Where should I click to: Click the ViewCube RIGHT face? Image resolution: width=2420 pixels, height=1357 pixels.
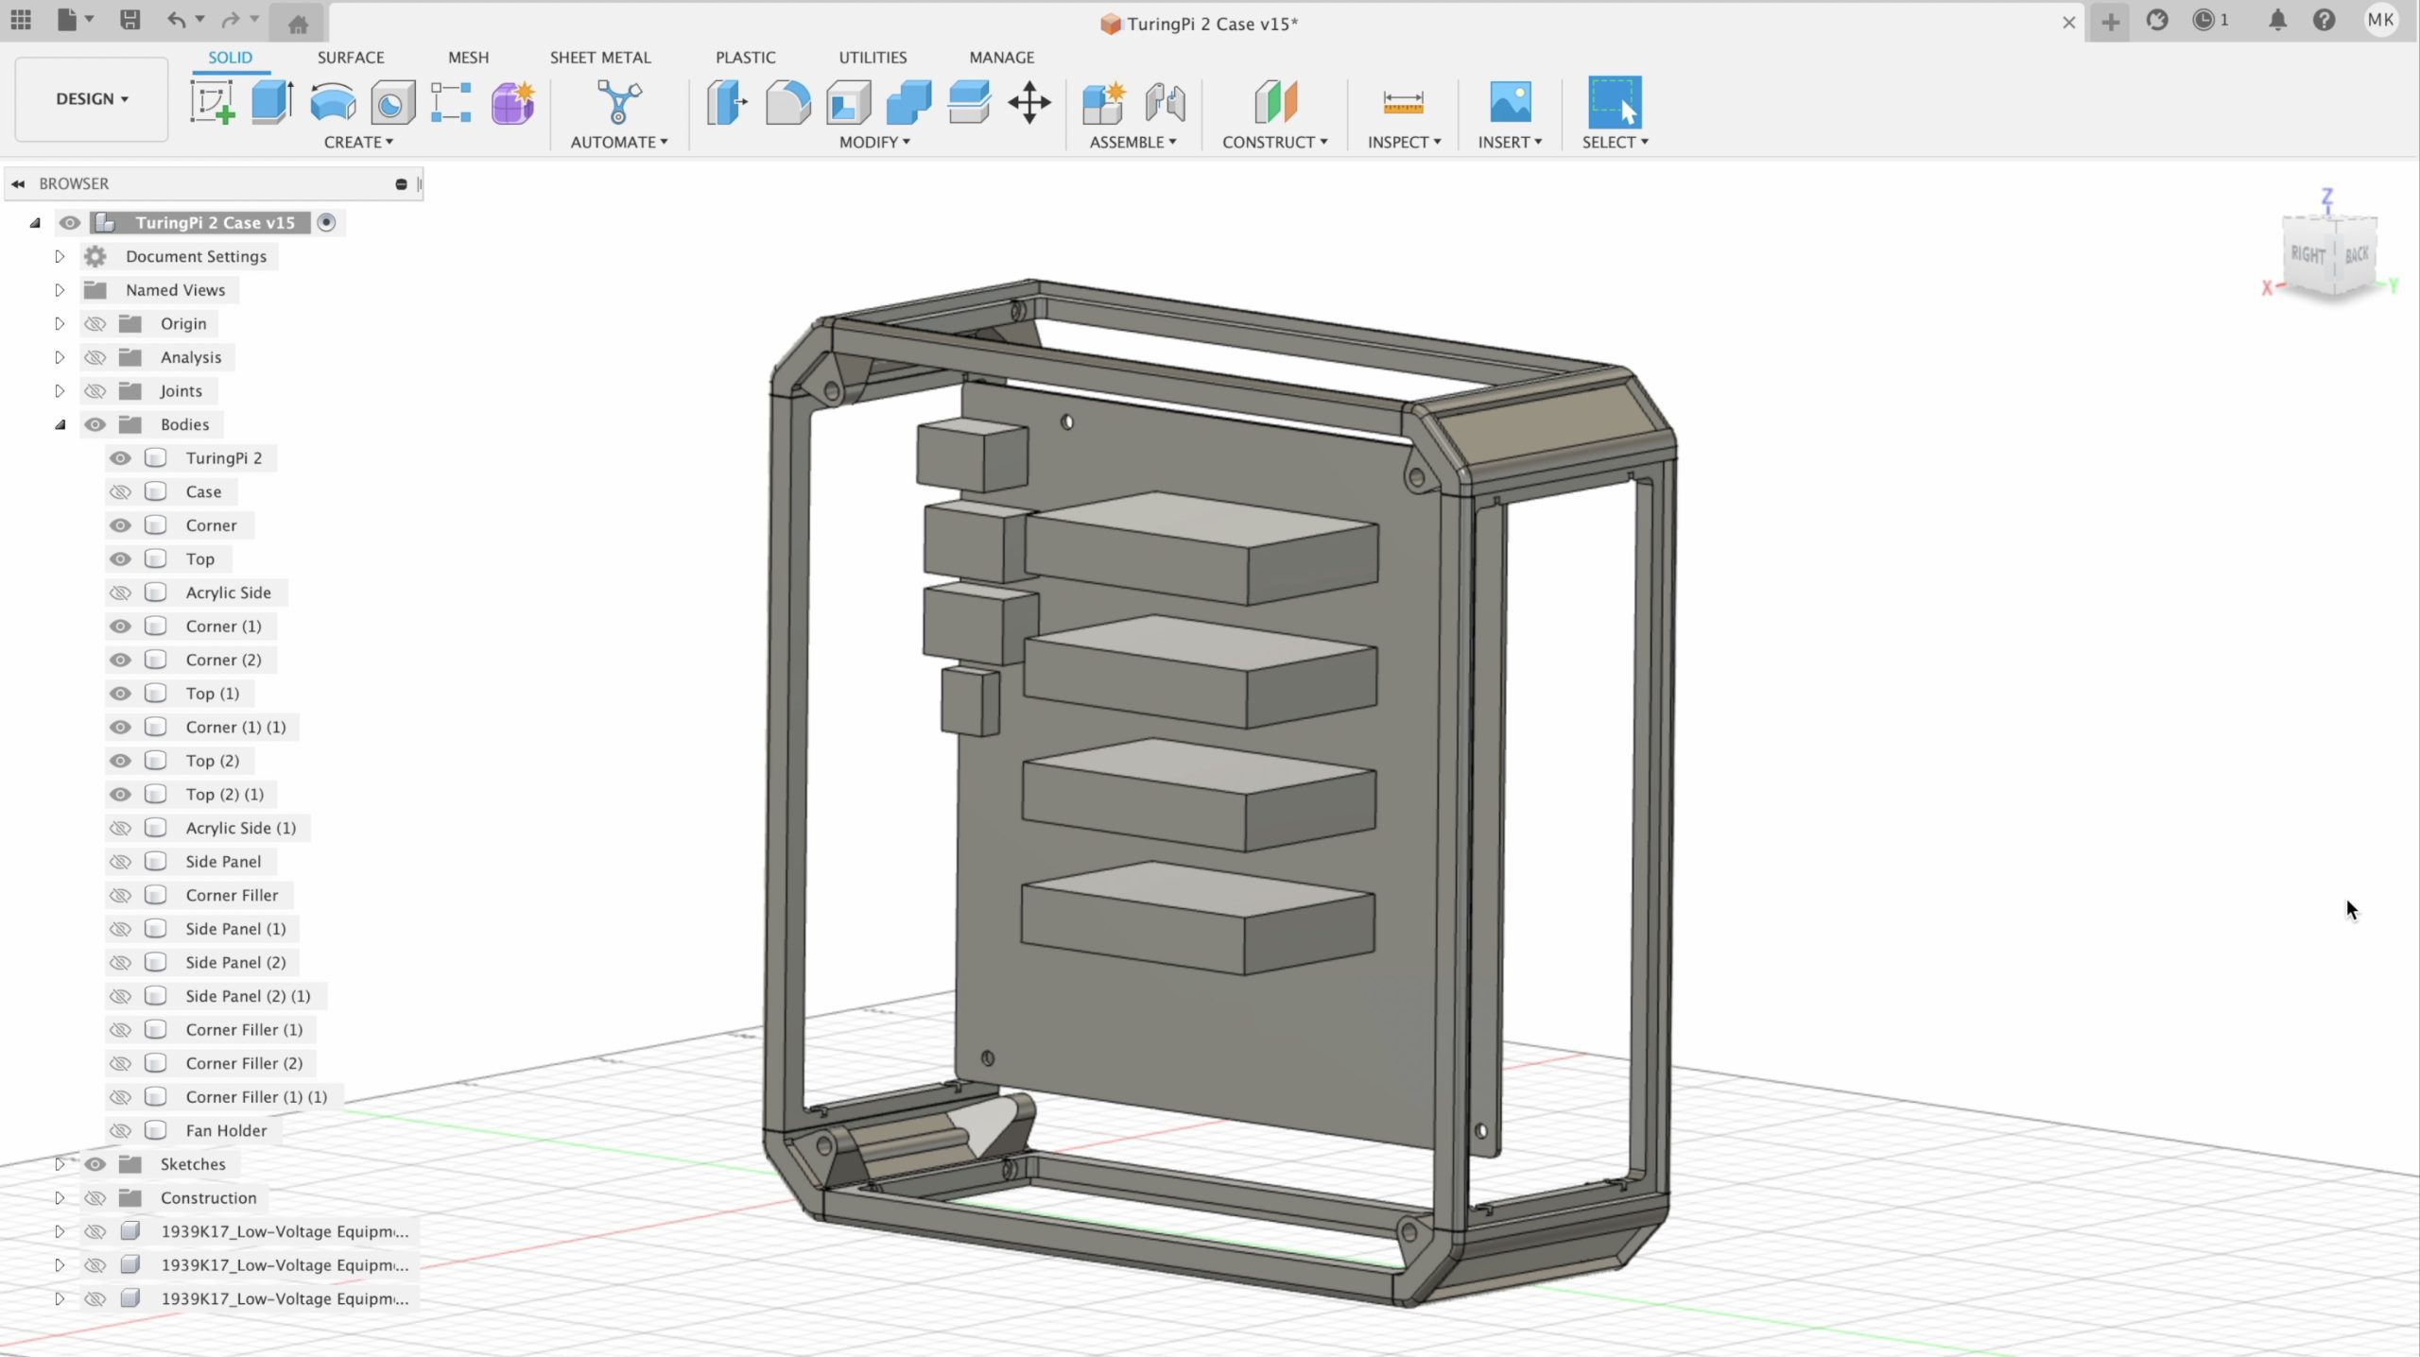pyautogui.click(x=2308, y=255)
